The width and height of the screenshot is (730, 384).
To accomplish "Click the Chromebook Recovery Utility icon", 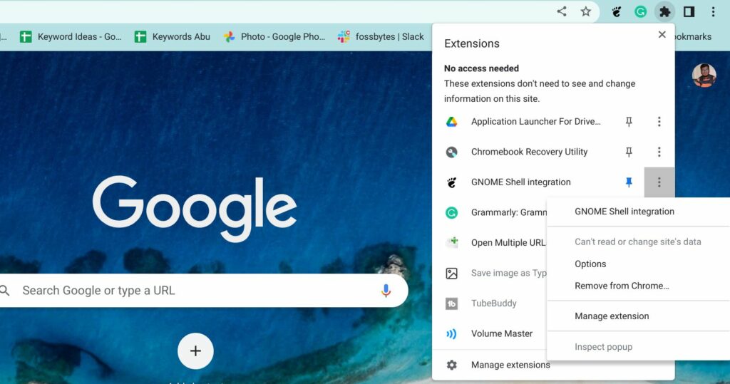I will coord(451,152).
